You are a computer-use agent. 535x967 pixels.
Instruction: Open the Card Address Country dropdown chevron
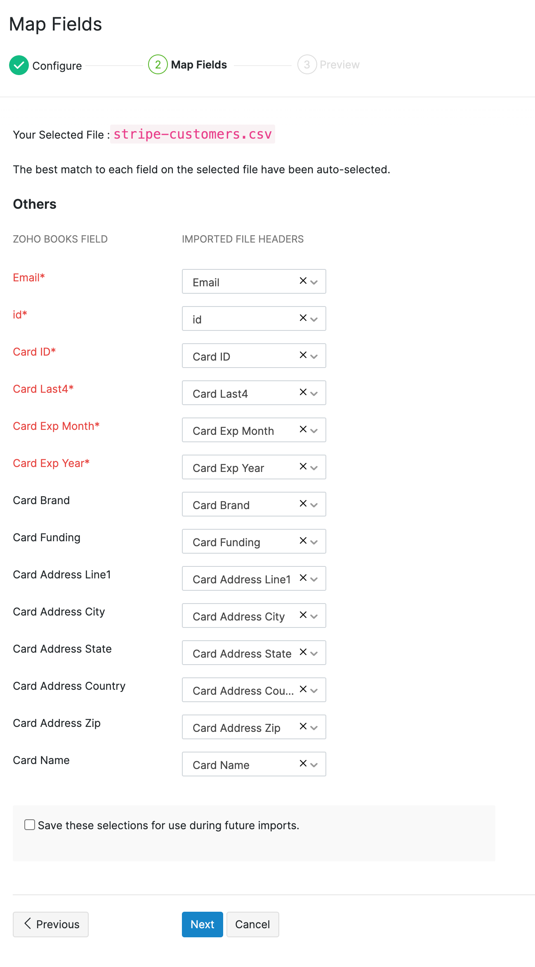[314, 691]
